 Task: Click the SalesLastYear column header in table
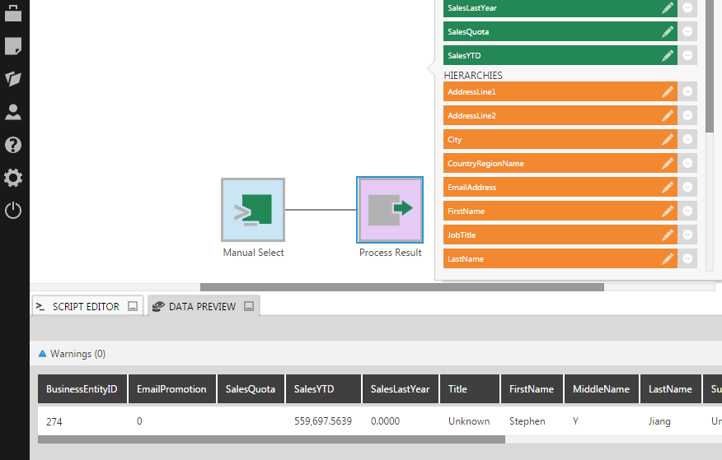(400, 389)
